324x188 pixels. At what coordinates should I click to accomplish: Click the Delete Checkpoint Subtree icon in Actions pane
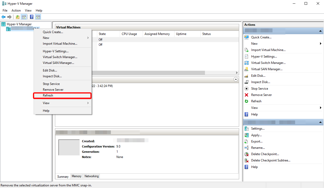pyautogui.click(x=246, y=160)
